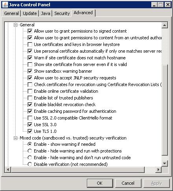The image size is (173, 191).
Task: Click the Apply button
Action: point(156,183)
